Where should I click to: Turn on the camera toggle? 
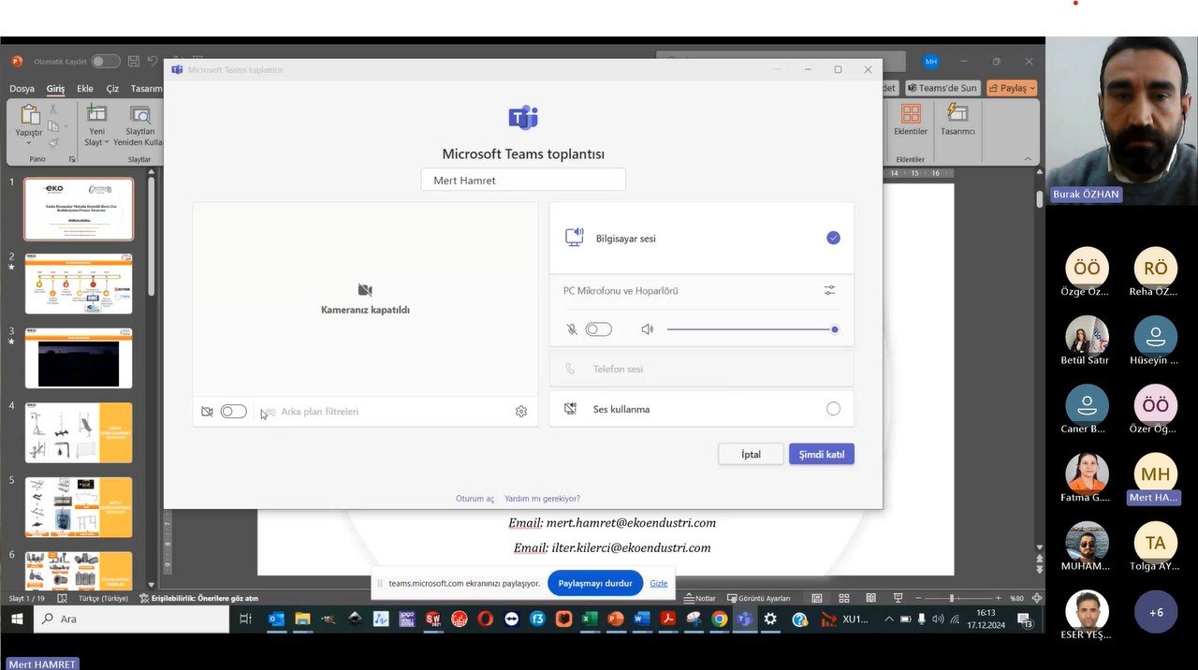233,412
